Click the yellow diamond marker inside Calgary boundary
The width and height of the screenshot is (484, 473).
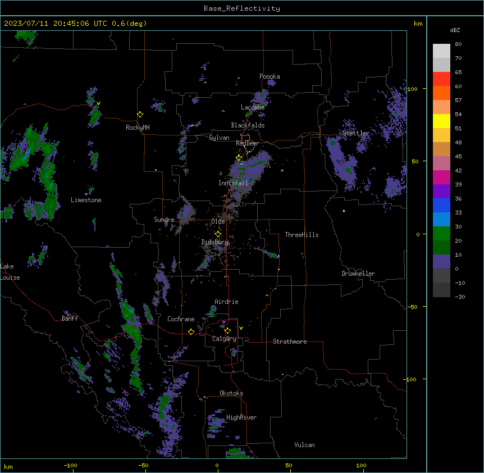coord(227,331)
